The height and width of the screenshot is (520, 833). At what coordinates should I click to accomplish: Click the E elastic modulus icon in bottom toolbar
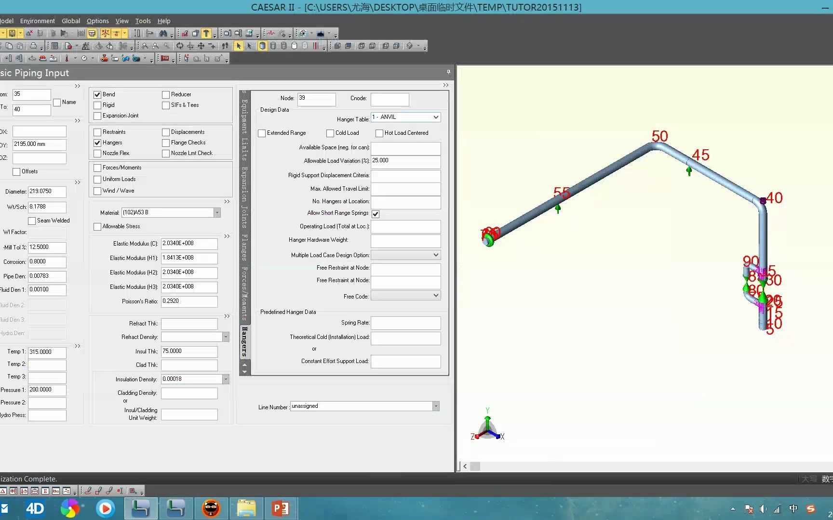click(x=45, y=491)
